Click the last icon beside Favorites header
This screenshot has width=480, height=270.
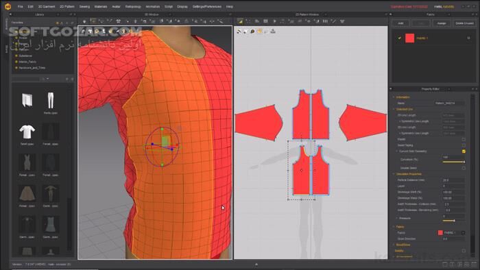(72, 23)
